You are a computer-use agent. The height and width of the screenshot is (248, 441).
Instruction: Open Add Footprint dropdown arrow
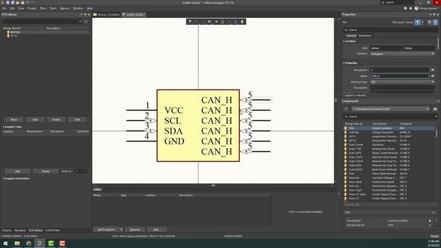(121, 229)
